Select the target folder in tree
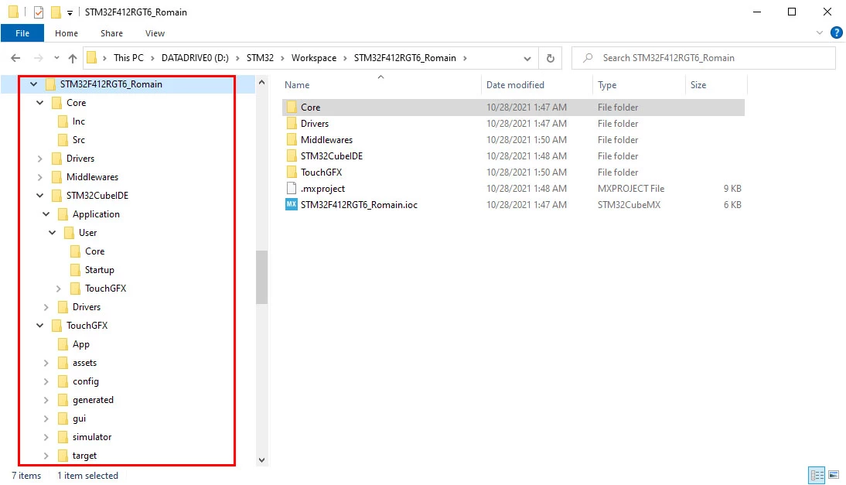846x485 pixels. coord(85,456)
